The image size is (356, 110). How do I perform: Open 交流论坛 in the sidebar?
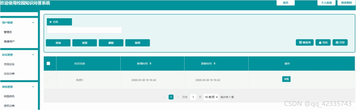9,64
